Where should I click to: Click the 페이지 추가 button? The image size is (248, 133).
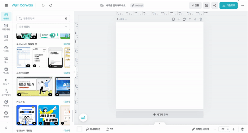[160, 114]
